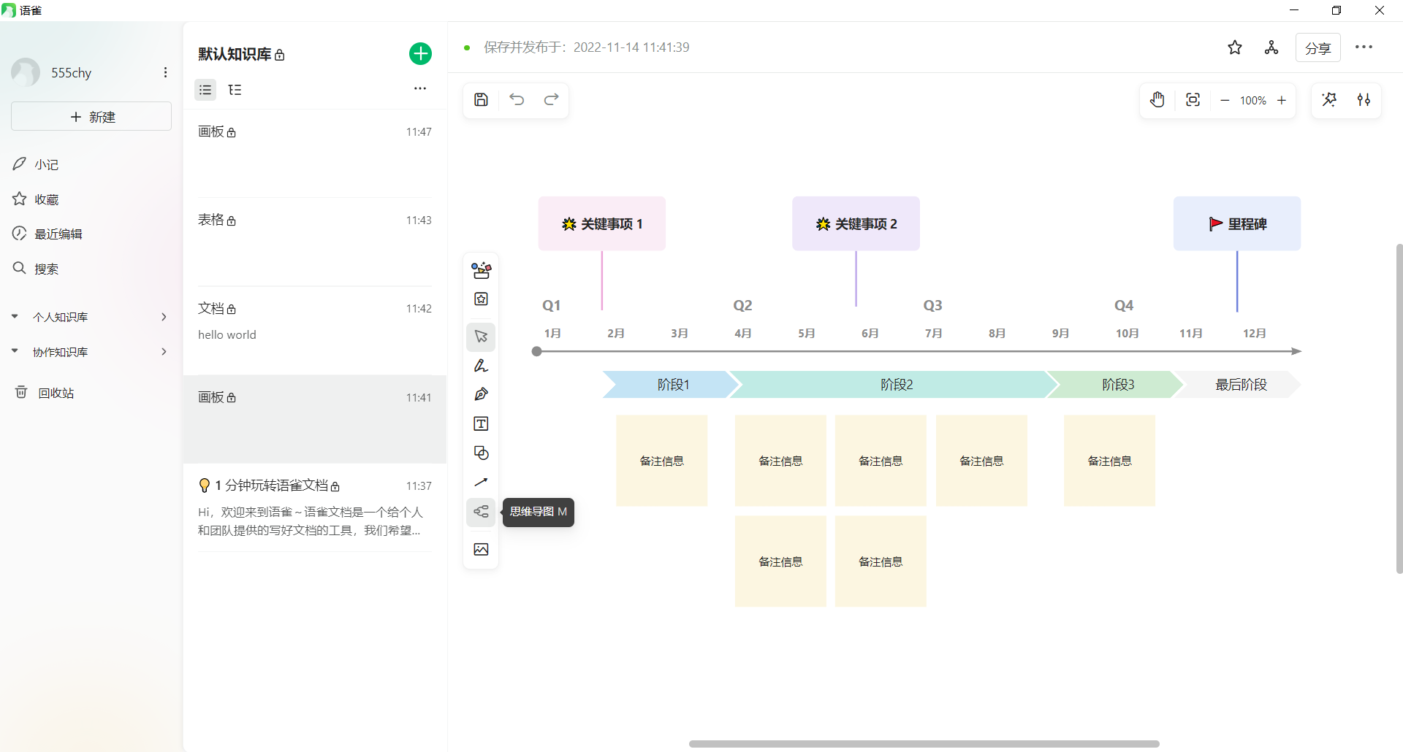Viewport: 1403px width, 752px height.
Task: Activate the hand pan tool
Action: pyautogui.click(x=1157, y=100)
